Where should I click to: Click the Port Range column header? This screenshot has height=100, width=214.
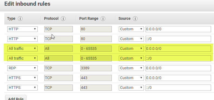(89, 18)
